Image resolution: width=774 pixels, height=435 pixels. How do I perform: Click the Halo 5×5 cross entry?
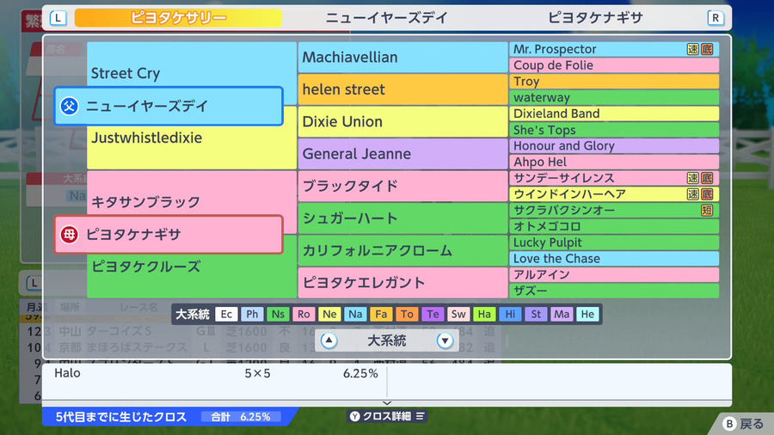click(x=215, y=373)
